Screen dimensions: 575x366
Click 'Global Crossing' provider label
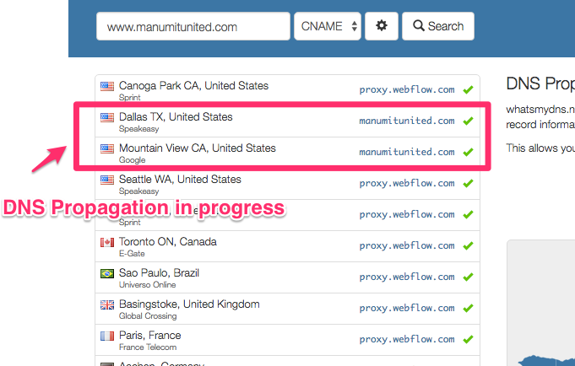pos(148,315)
